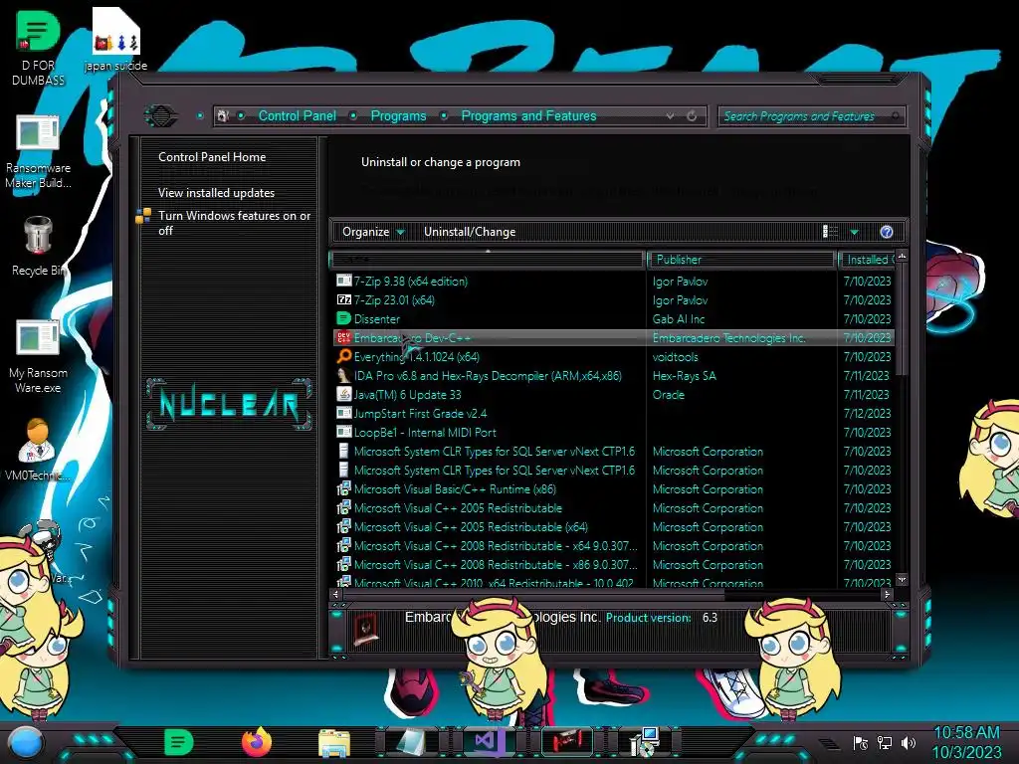Image resolution: width=1019 pixels, height=764 pixels.
Task: Click the IDA Pro program icon
Action: 343,375
